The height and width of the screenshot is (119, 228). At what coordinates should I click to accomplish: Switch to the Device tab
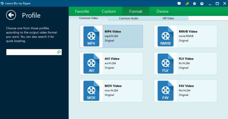pyautogui.click(x=162, y=11)
